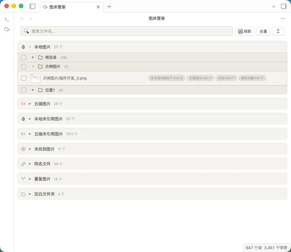
Task: Expand the 本地未引用图片 section
Action: point(30,119)
